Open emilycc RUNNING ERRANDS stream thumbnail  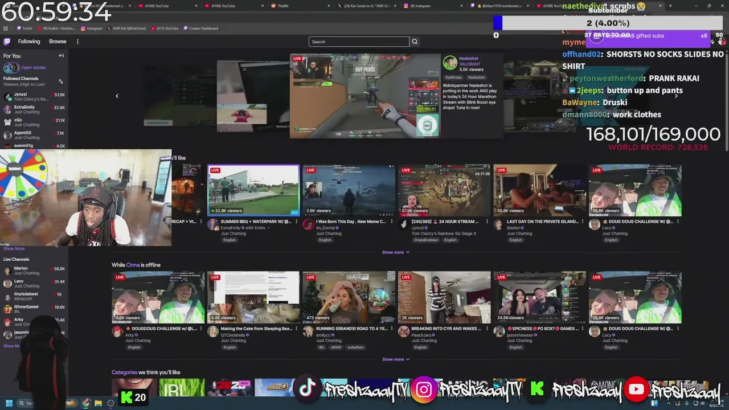349,297
